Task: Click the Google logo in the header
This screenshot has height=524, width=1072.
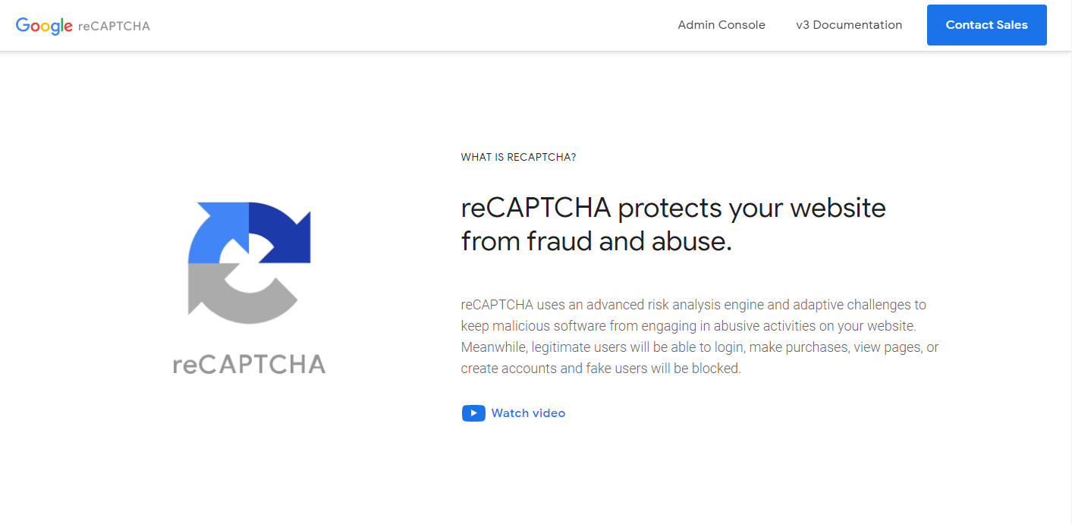Action: click(x=44, y=26)
